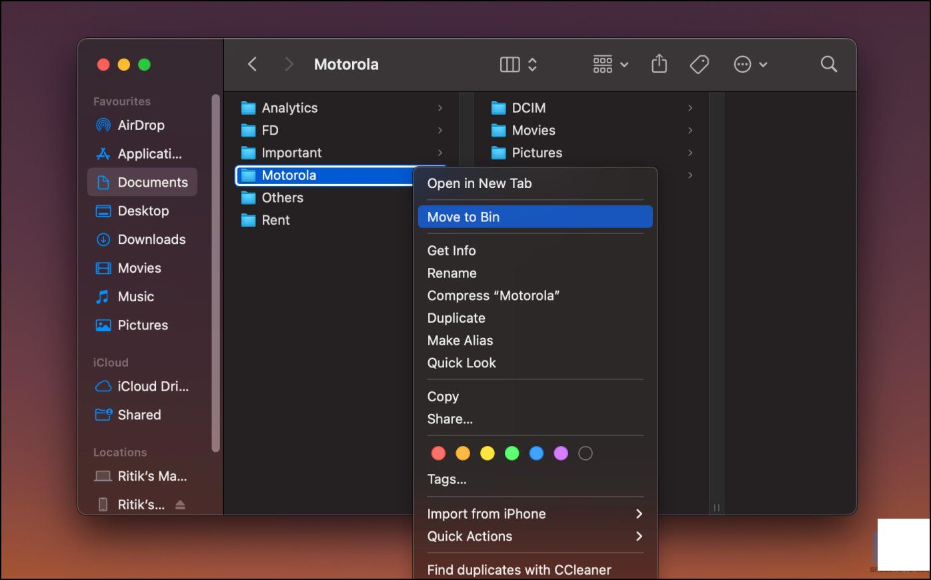This screenshot has height=580, width=931.
Task: Choose Get Info from context menu
Action: tap(535, 251)
